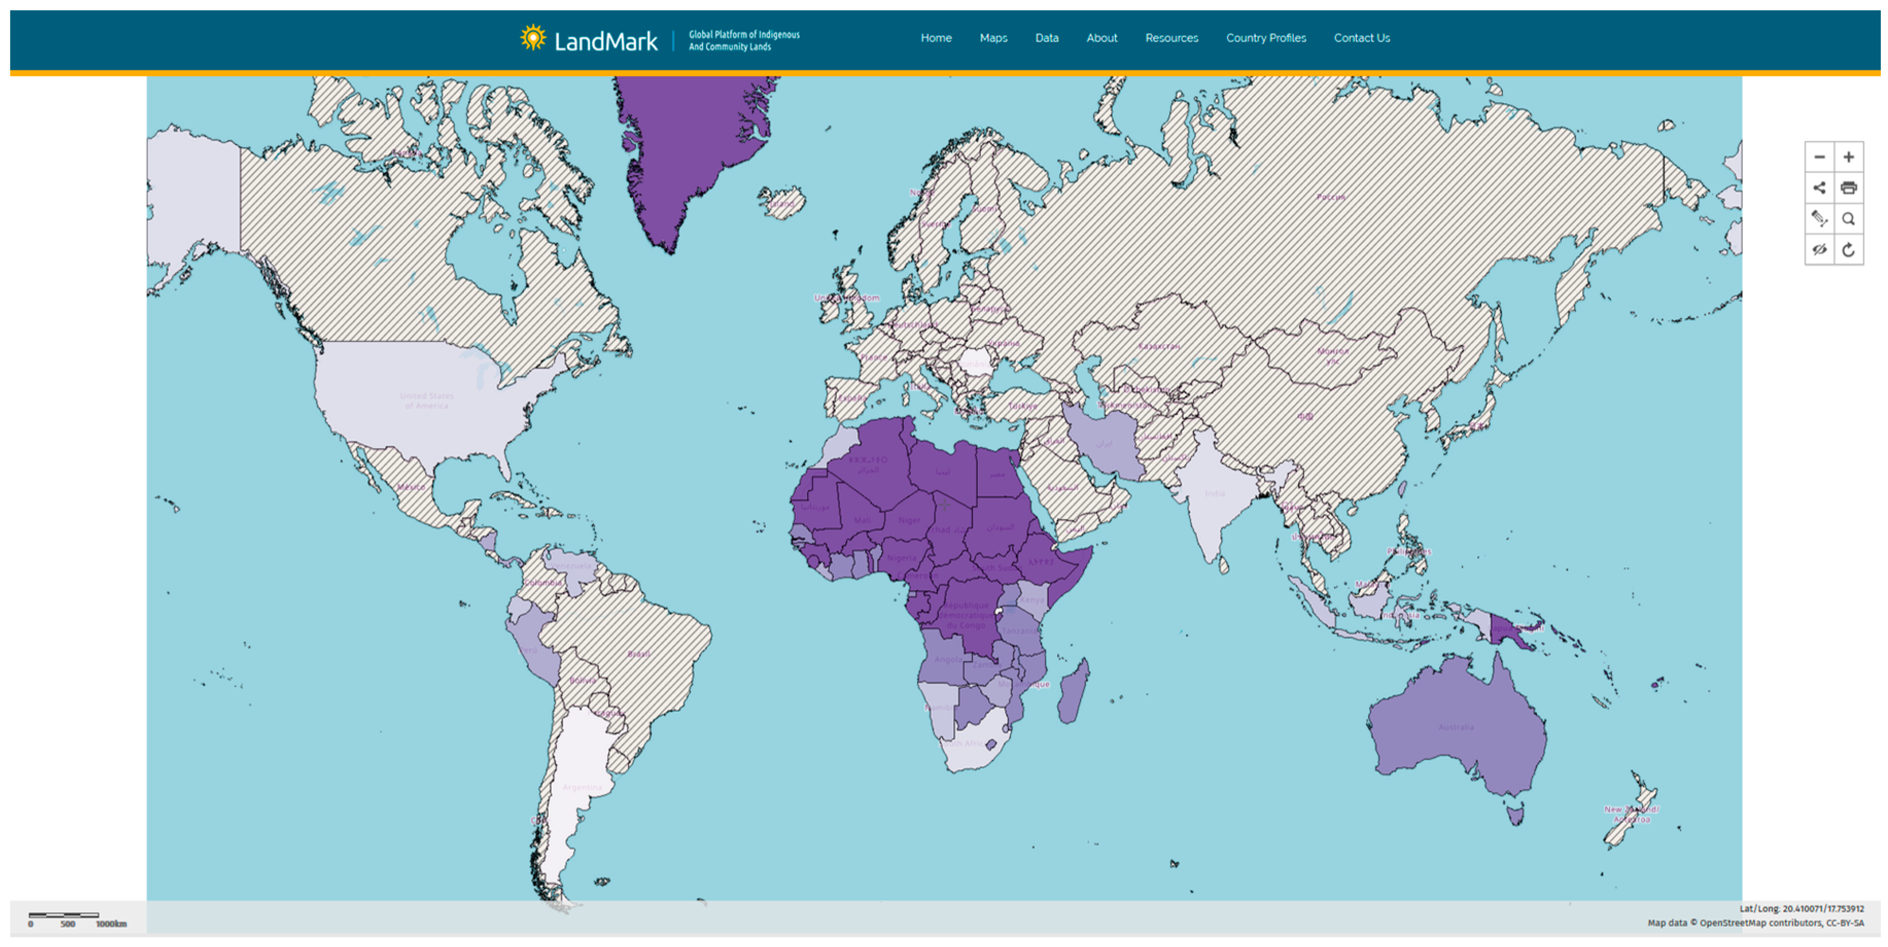Reset the map with refresh icon

point(1848,249)
